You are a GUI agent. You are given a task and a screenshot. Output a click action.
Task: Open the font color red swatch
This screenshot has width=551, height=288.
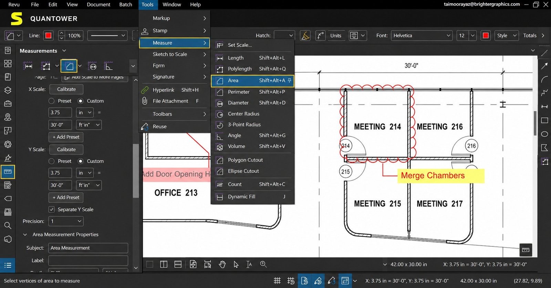click(x=486, y=35)
